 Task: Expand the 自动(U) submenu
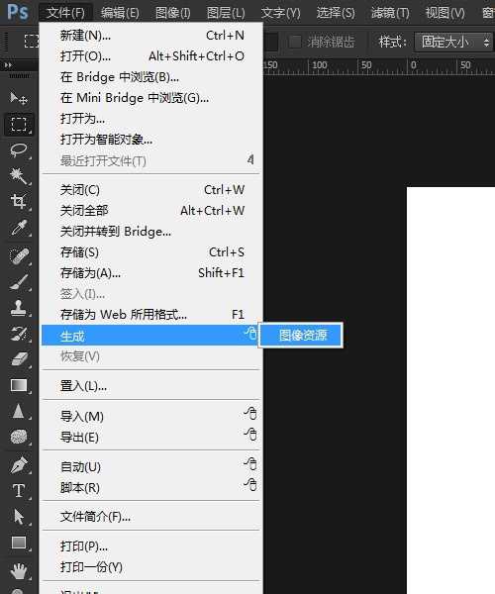[x=150, y=466]
